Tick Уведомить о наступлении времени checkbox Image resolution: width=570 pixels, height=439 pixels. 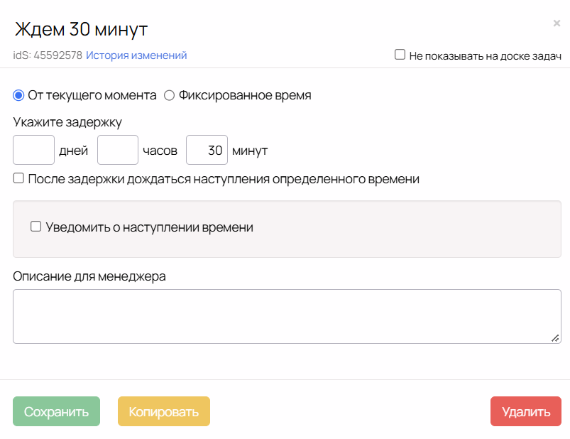click(35, 226)
